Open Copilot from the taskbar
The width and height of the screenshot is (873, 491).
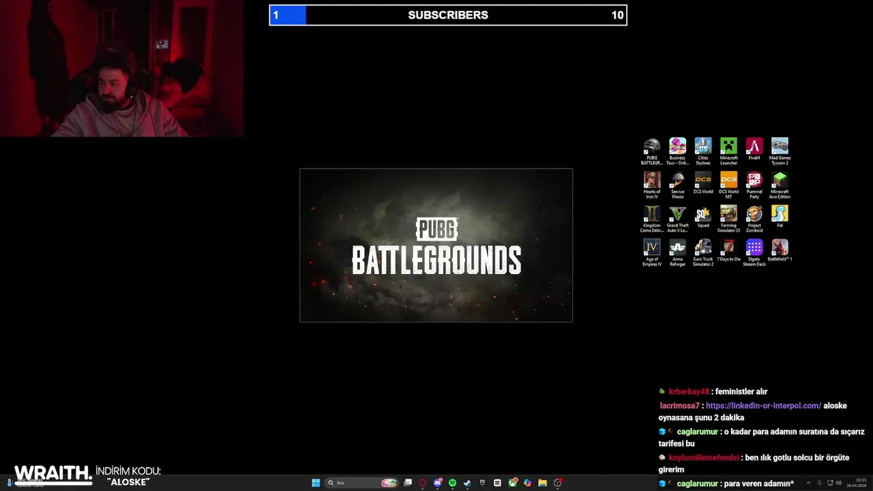point(527,483)
